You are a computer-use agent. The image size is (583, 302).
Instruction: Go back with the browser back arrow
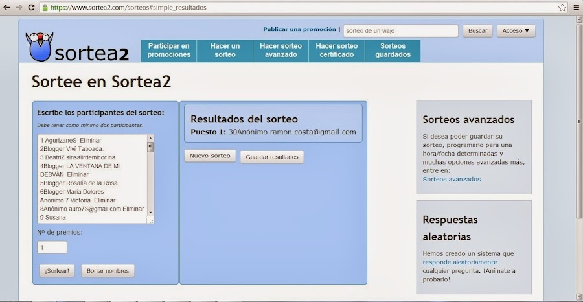pyautogui.click(x=6, y=7)
